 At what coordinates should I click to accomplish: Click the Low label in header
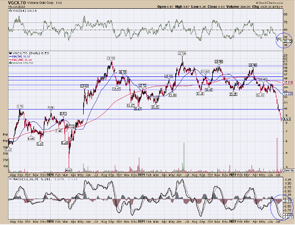tap(195, 7)
